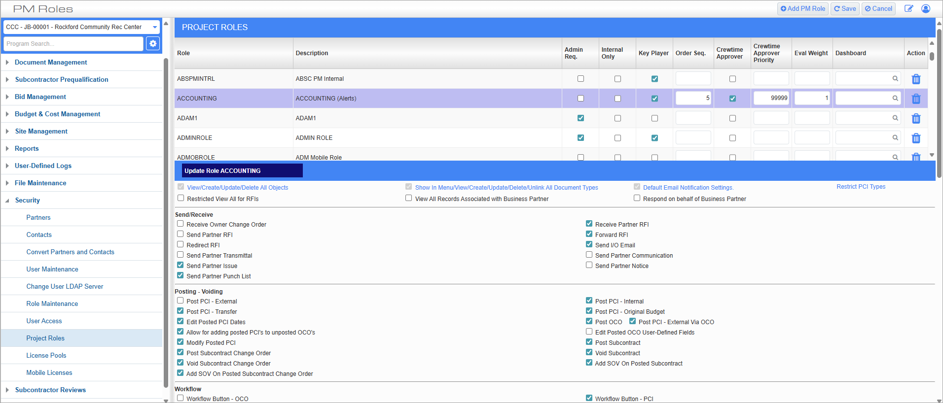
Task: Open the user profile icon
Action: coord(926,8)
